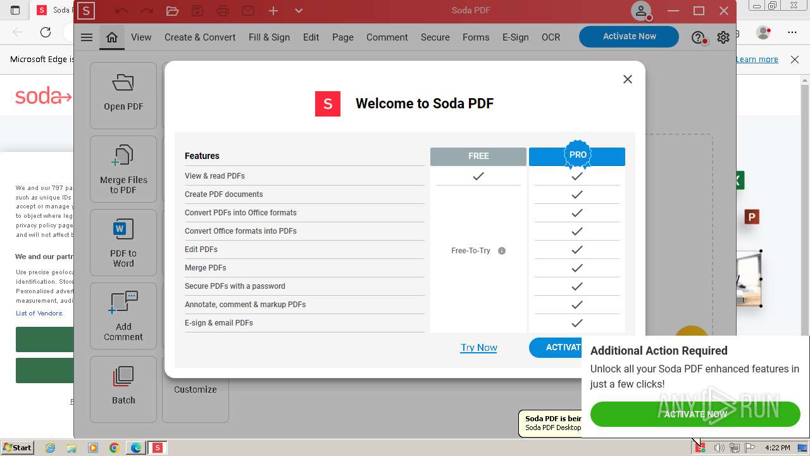Viewport: 810px width, 456px height.
Task: Open file via folder icon in titlebar
Action: [x=172, y=11]
